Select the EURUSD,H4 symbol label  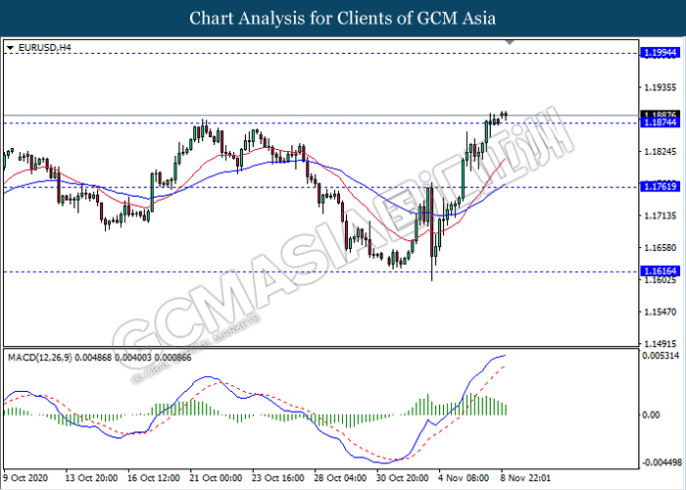pos(41,47)
